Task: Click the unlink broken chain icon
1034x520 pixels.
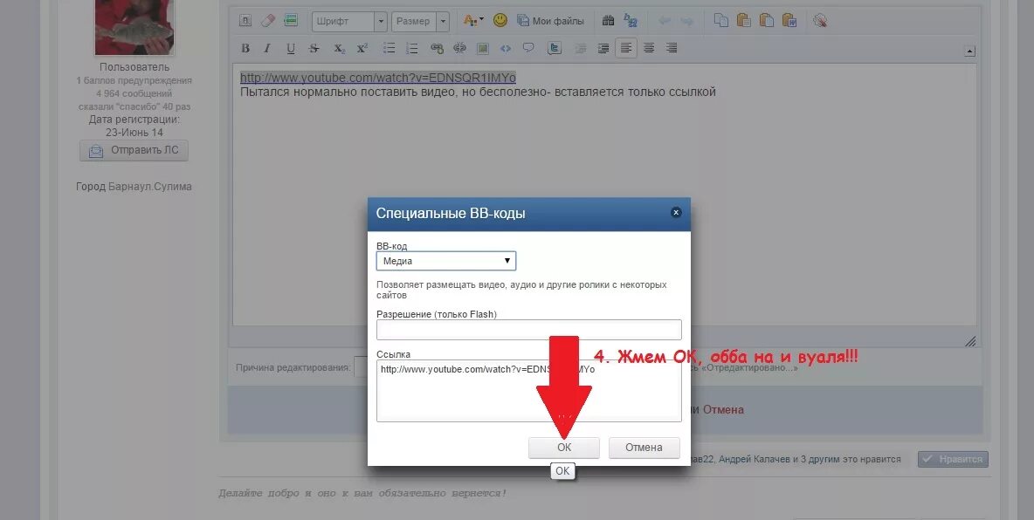Action: tap(459, 48)
